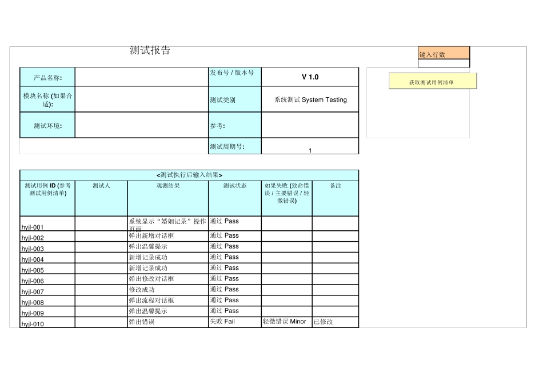Click the input field under 键入行数

(x=444, y=63)
